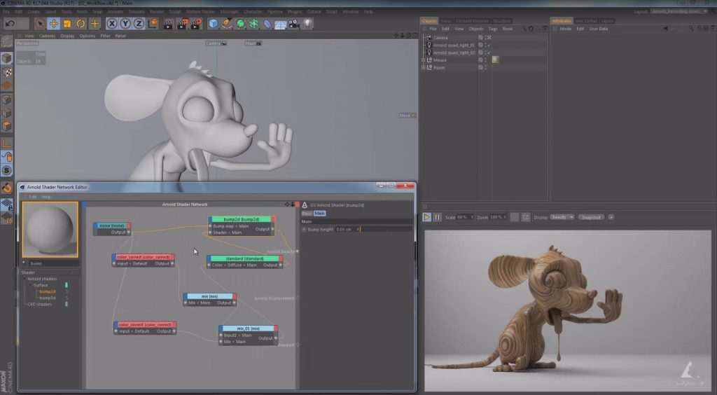Click the Render View clapperboard icon

[168, 23]
